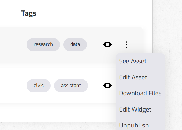Choose Edit Asset in the dropdown menu
This screenshot has width=182, height=130.
(x=133, y=77)
